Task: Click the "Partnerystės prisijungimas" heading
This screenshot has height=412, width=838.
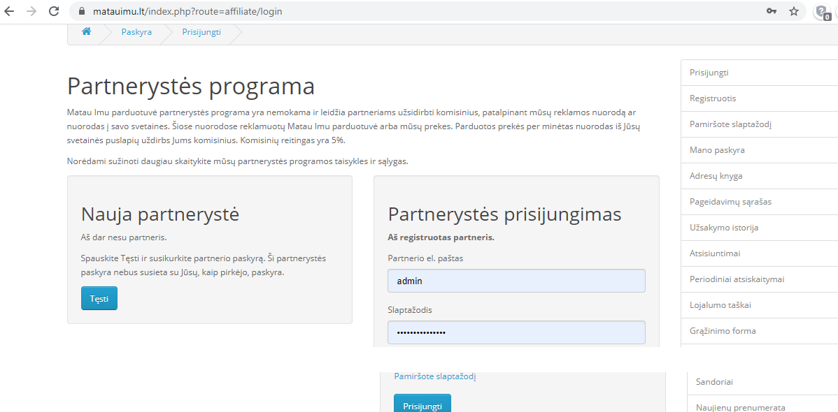Action: click(x=504, y=214)
